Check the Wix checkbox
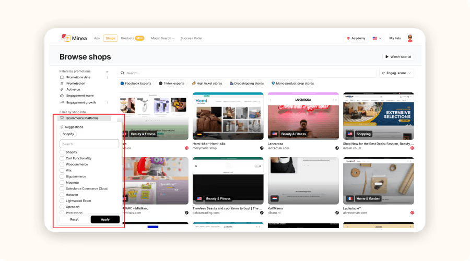This screenshot has height=261, width=470. (62, 170)
